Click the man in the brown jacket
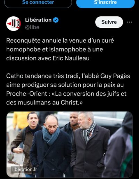Image resolution: width=139 pixels, height=179 pixels. (x=27, y=143)
